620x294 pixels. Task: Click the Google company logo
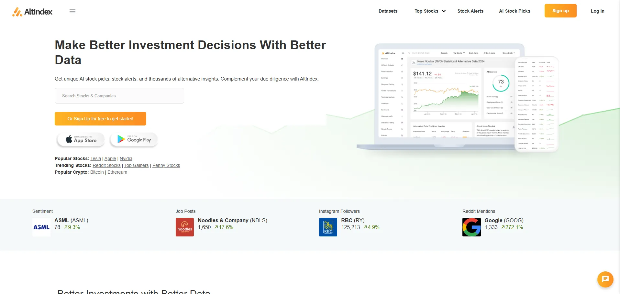[x=471, y=227]
